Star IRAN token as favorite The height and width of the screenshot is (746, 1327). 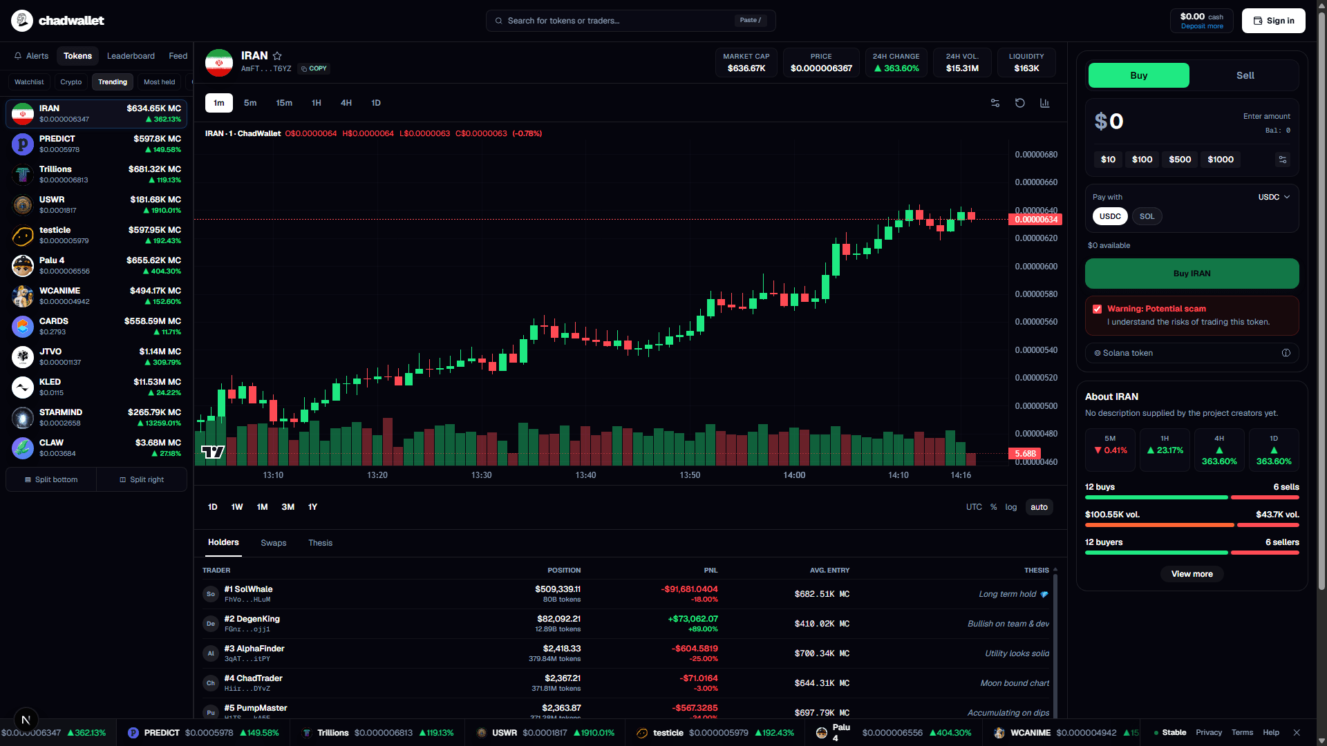tap(277, 56)
